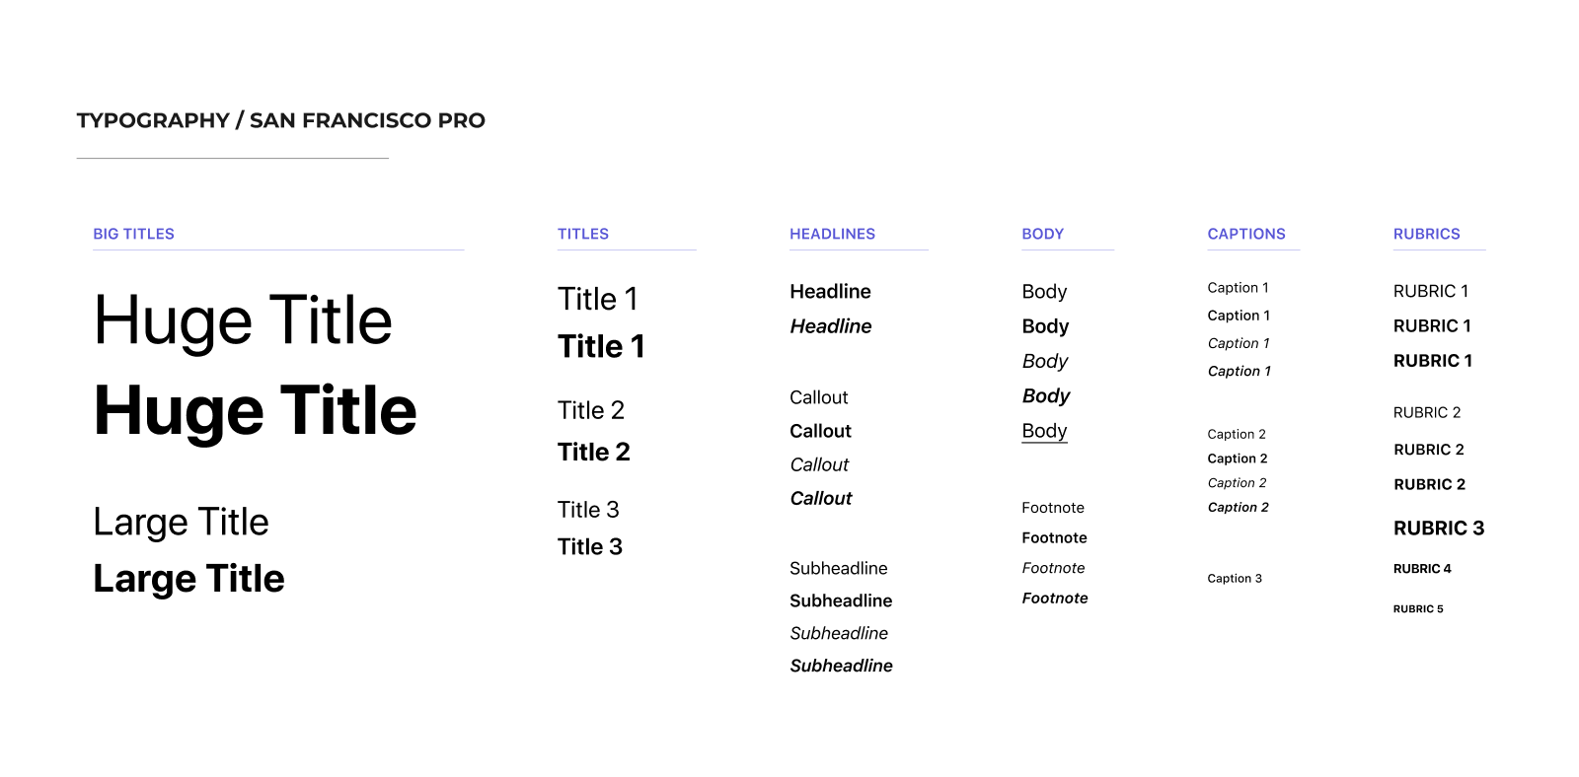Image resolution: width=1579 pixels, height=777 pixels.
Task: Select the RUBRIC 3 label
Action: pyautogui.click(x=1439, y=529)
